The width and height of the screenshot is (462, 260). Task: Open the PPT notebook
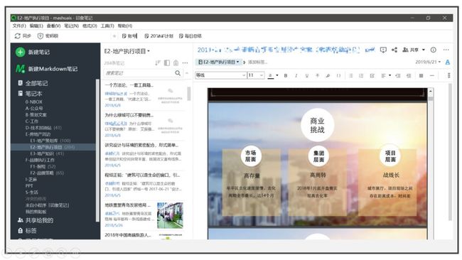(x=29, y=186)
